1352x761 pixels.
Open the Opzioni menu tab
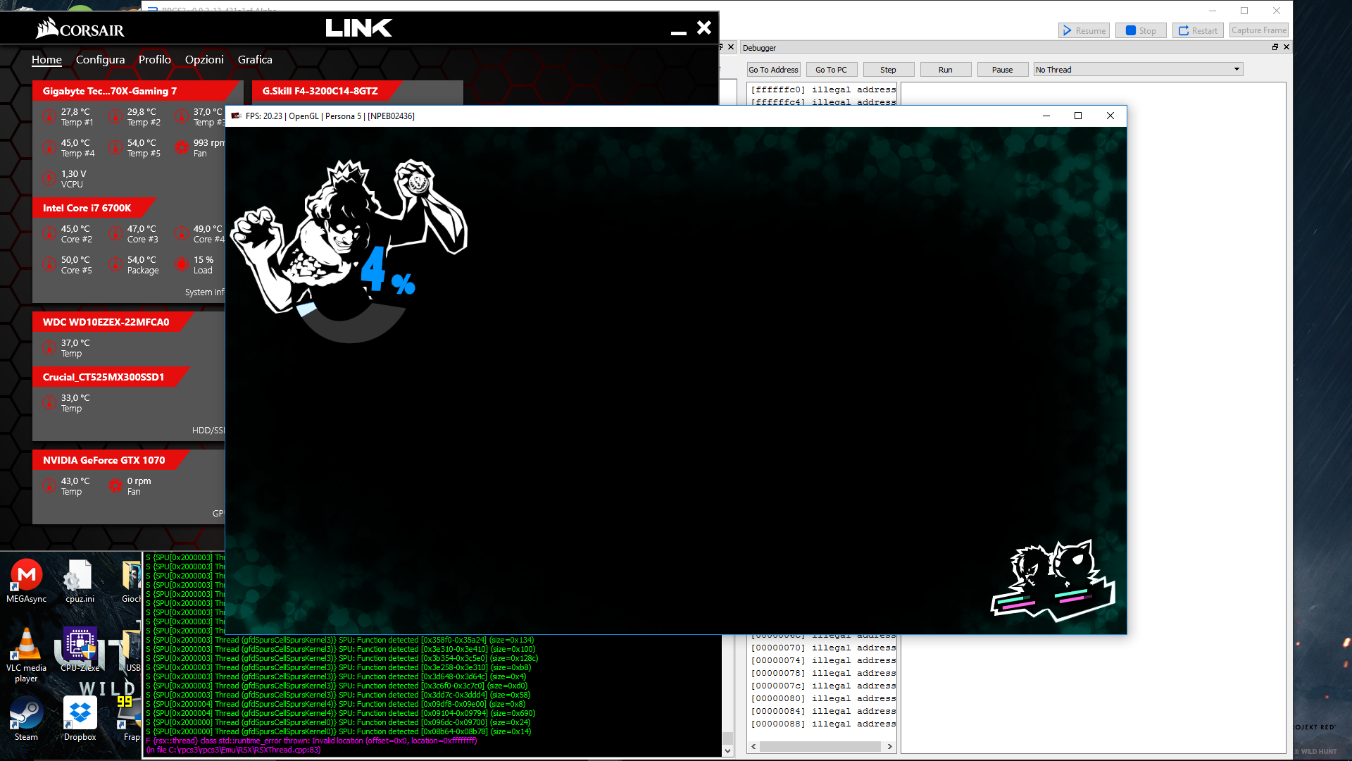click(x=204, y=60)
